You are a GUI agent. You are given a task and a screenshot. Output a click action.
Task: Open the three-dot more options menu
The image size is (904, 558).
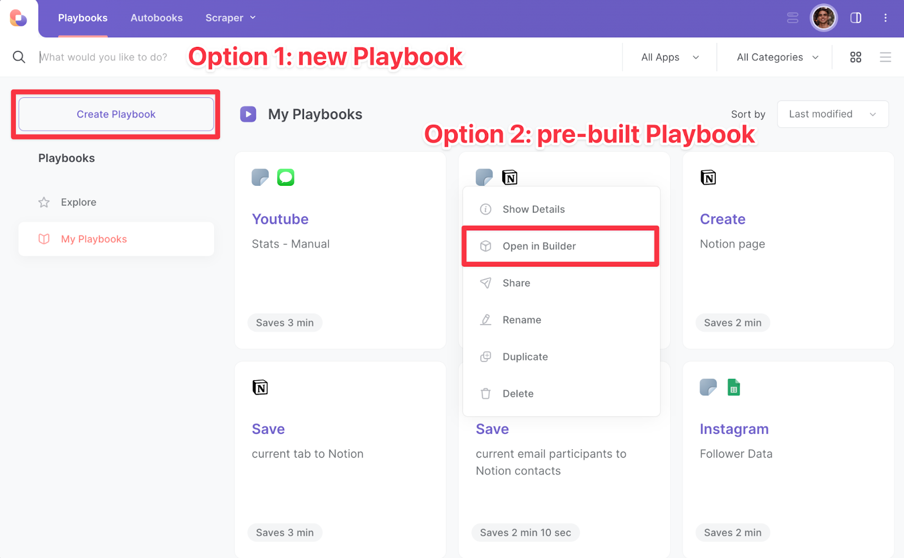(885, 18)
